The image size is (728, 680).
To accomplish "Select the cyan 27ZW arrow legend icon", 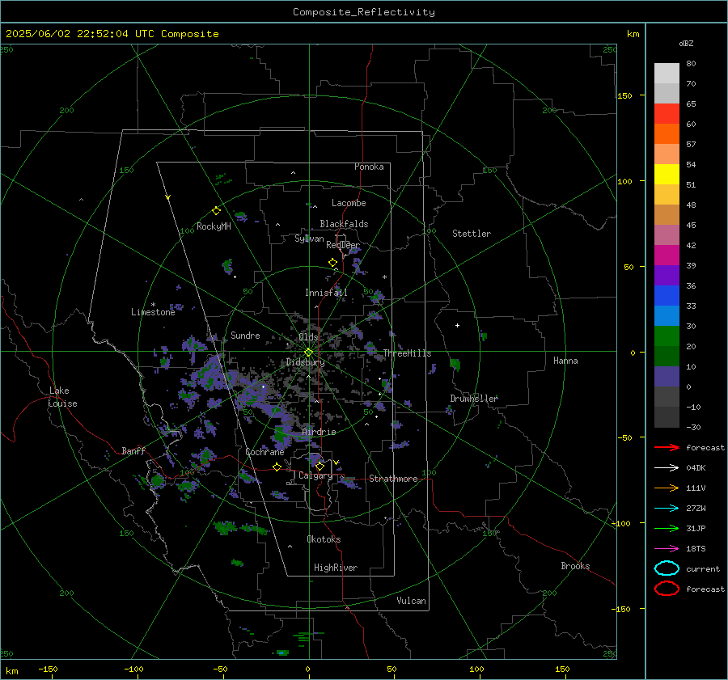I will tap(667, 509).
